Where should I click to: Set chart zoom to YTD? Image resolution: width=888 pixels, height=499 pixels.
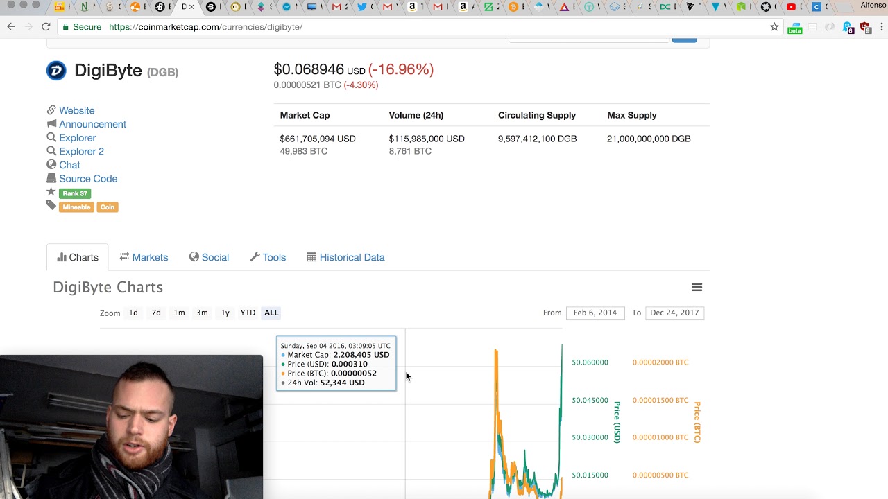[248, 313]
